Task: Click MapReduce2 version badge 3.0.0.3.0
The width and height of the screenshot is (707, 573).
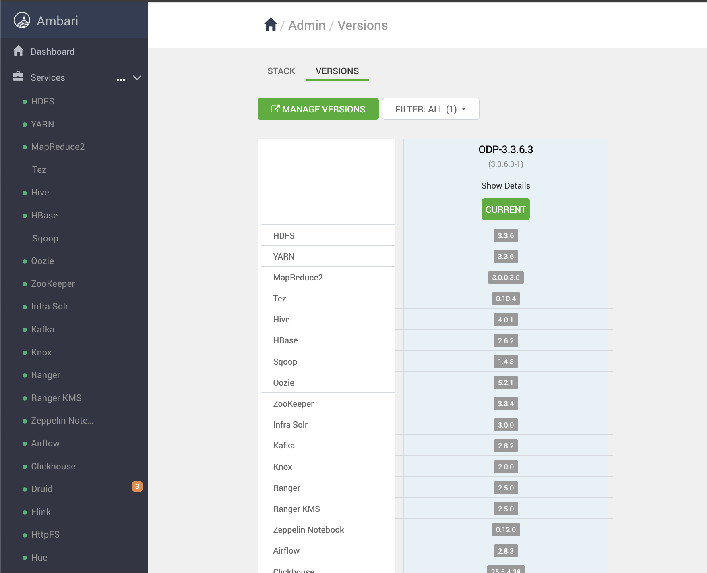Action: 506,277
